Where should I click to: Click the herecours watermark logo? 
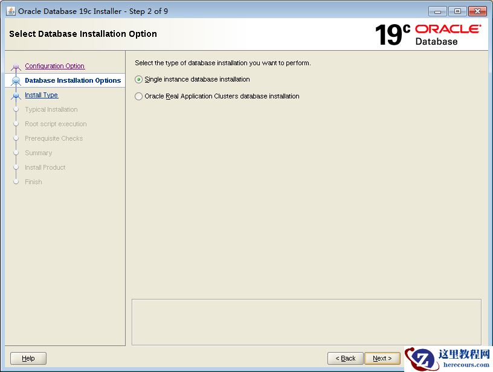tap(448, 358)
